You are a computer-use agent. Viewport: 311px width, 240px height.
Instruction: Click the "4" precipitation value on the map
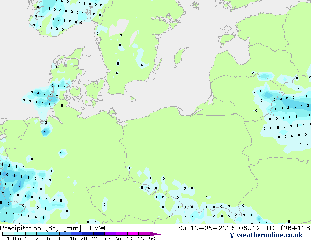(x=38, y=93)
